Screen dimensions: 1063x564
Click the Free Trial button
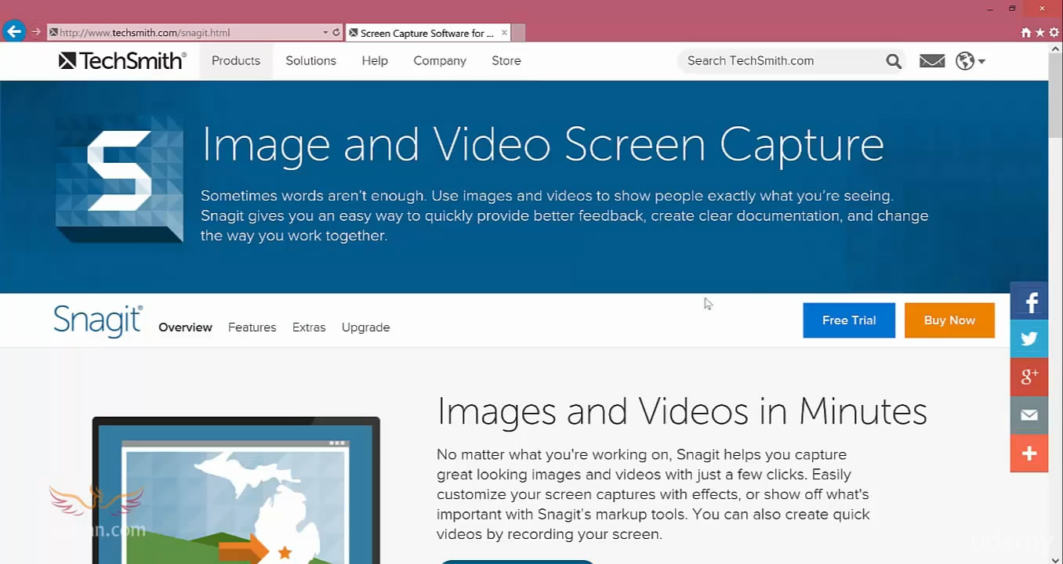point(849,320)
